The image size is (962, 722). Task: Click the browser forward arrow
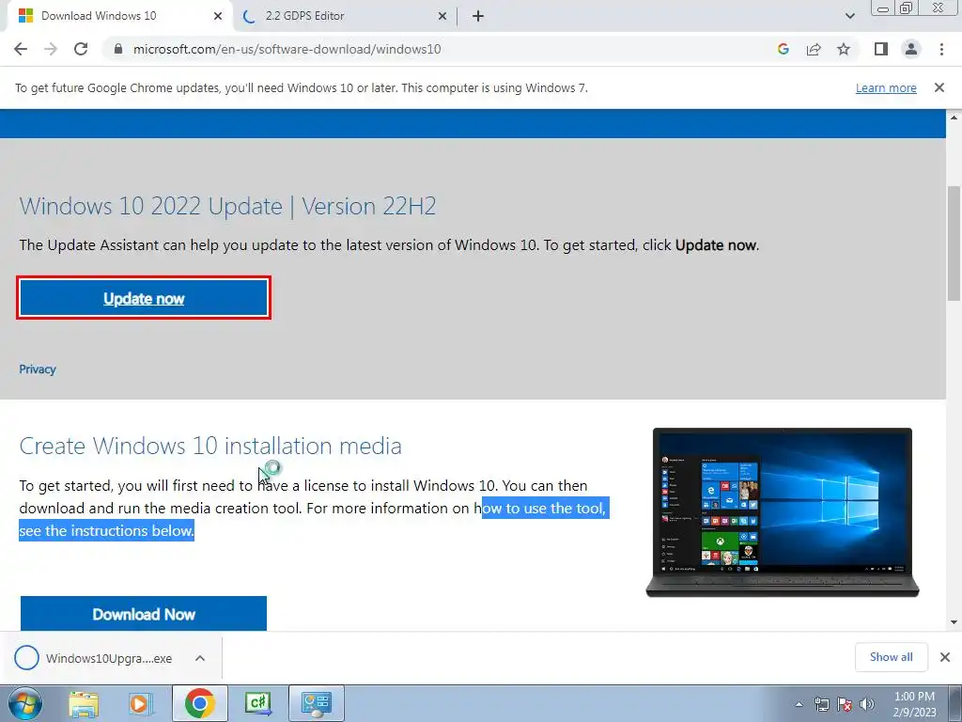(51, 49)
